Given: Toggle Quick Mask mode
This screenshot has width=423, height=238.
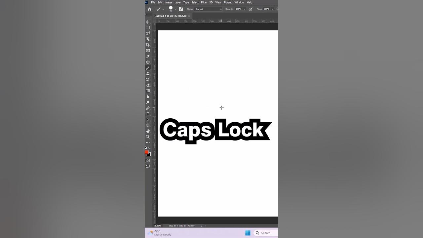Looking at the screenshot, I should point(148,160).
